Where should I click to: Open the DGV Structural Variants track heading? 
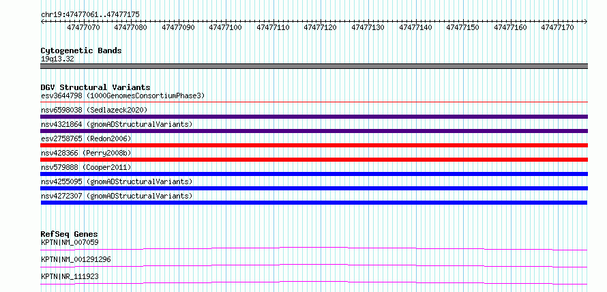95,87
